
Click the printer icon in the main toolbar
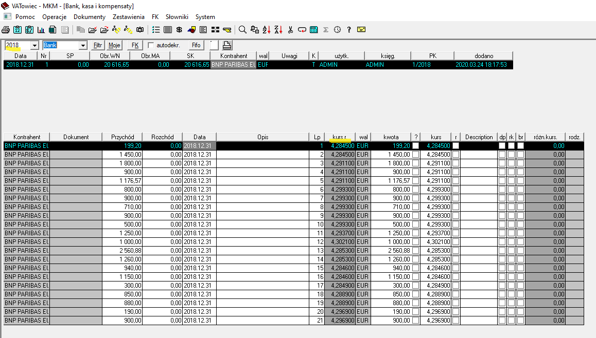click(x=6, y=30)
